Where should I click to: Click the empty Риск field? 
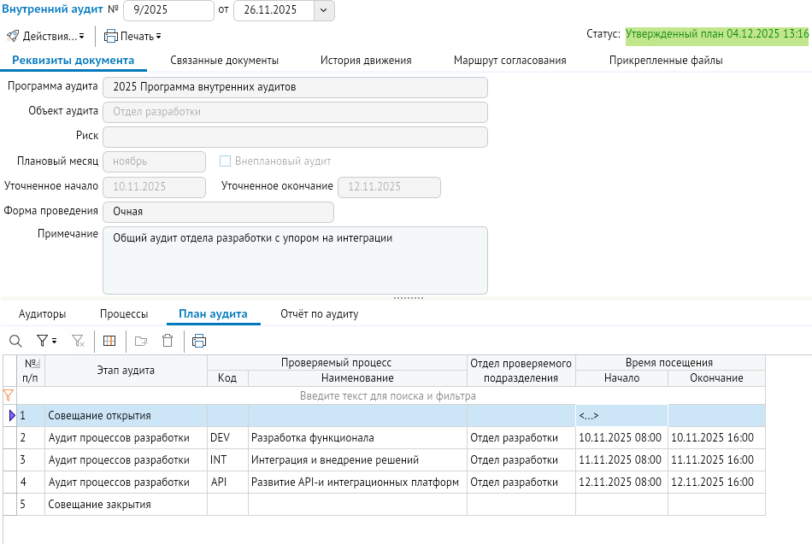[295, 137]
